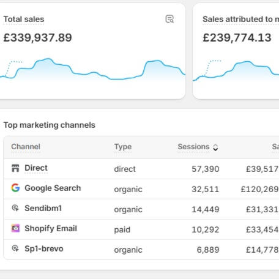This screenshot has height=279, width=279.
Task: Open the Total sales report icon
Action: tap(169, 19)
